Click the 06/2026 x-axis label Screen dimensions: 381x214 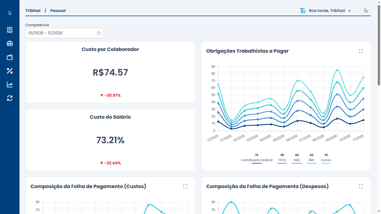292,138
